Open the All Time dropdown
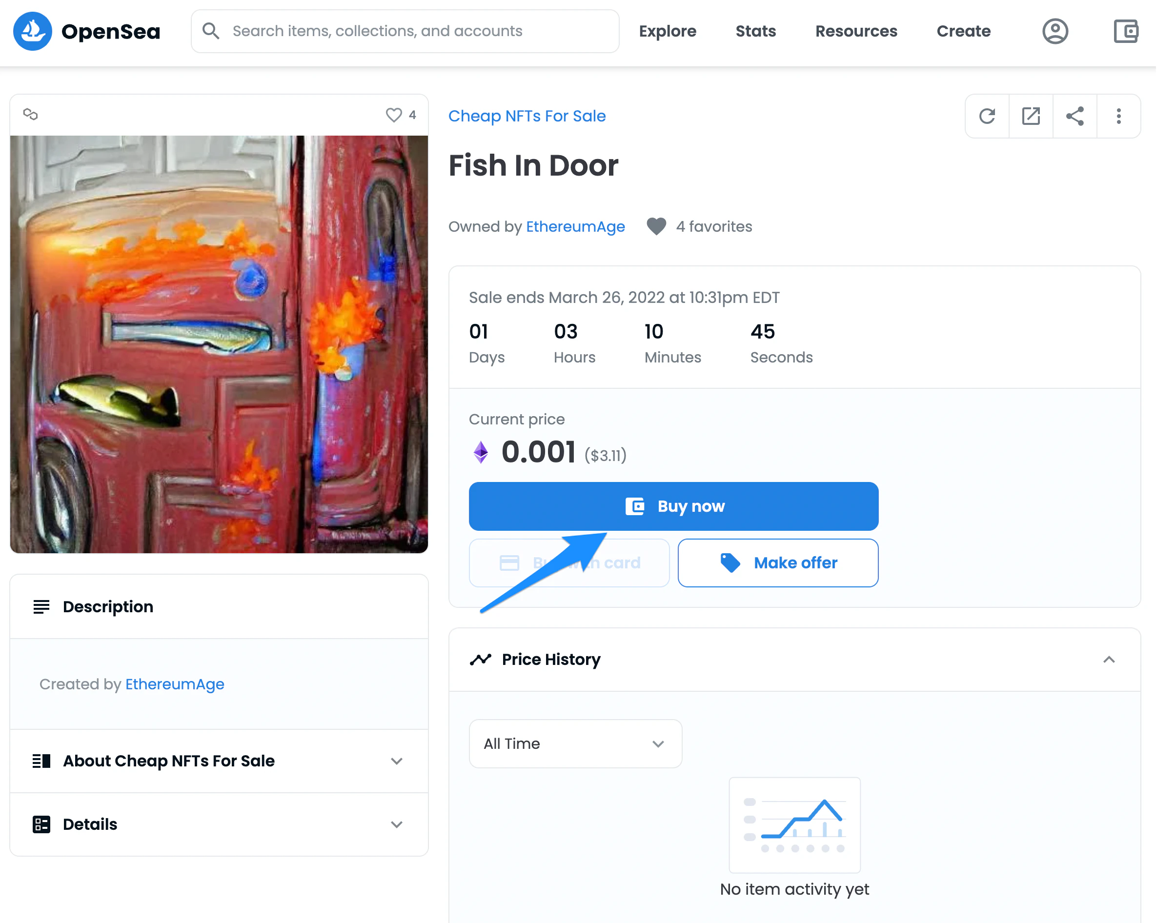 point(575,743)
